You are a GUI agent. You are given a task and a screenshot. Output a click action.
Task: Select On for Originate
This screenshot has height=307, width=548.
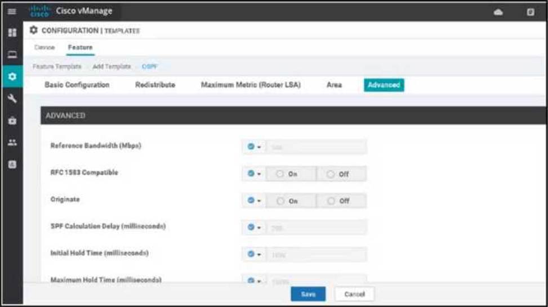click(291, 201)
